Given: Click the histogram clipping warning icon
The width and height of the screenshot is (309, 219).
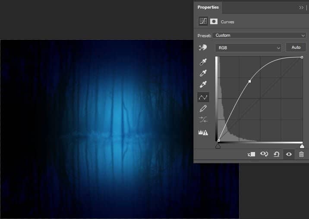Looking at the screenshot, I should coord(203,132).
